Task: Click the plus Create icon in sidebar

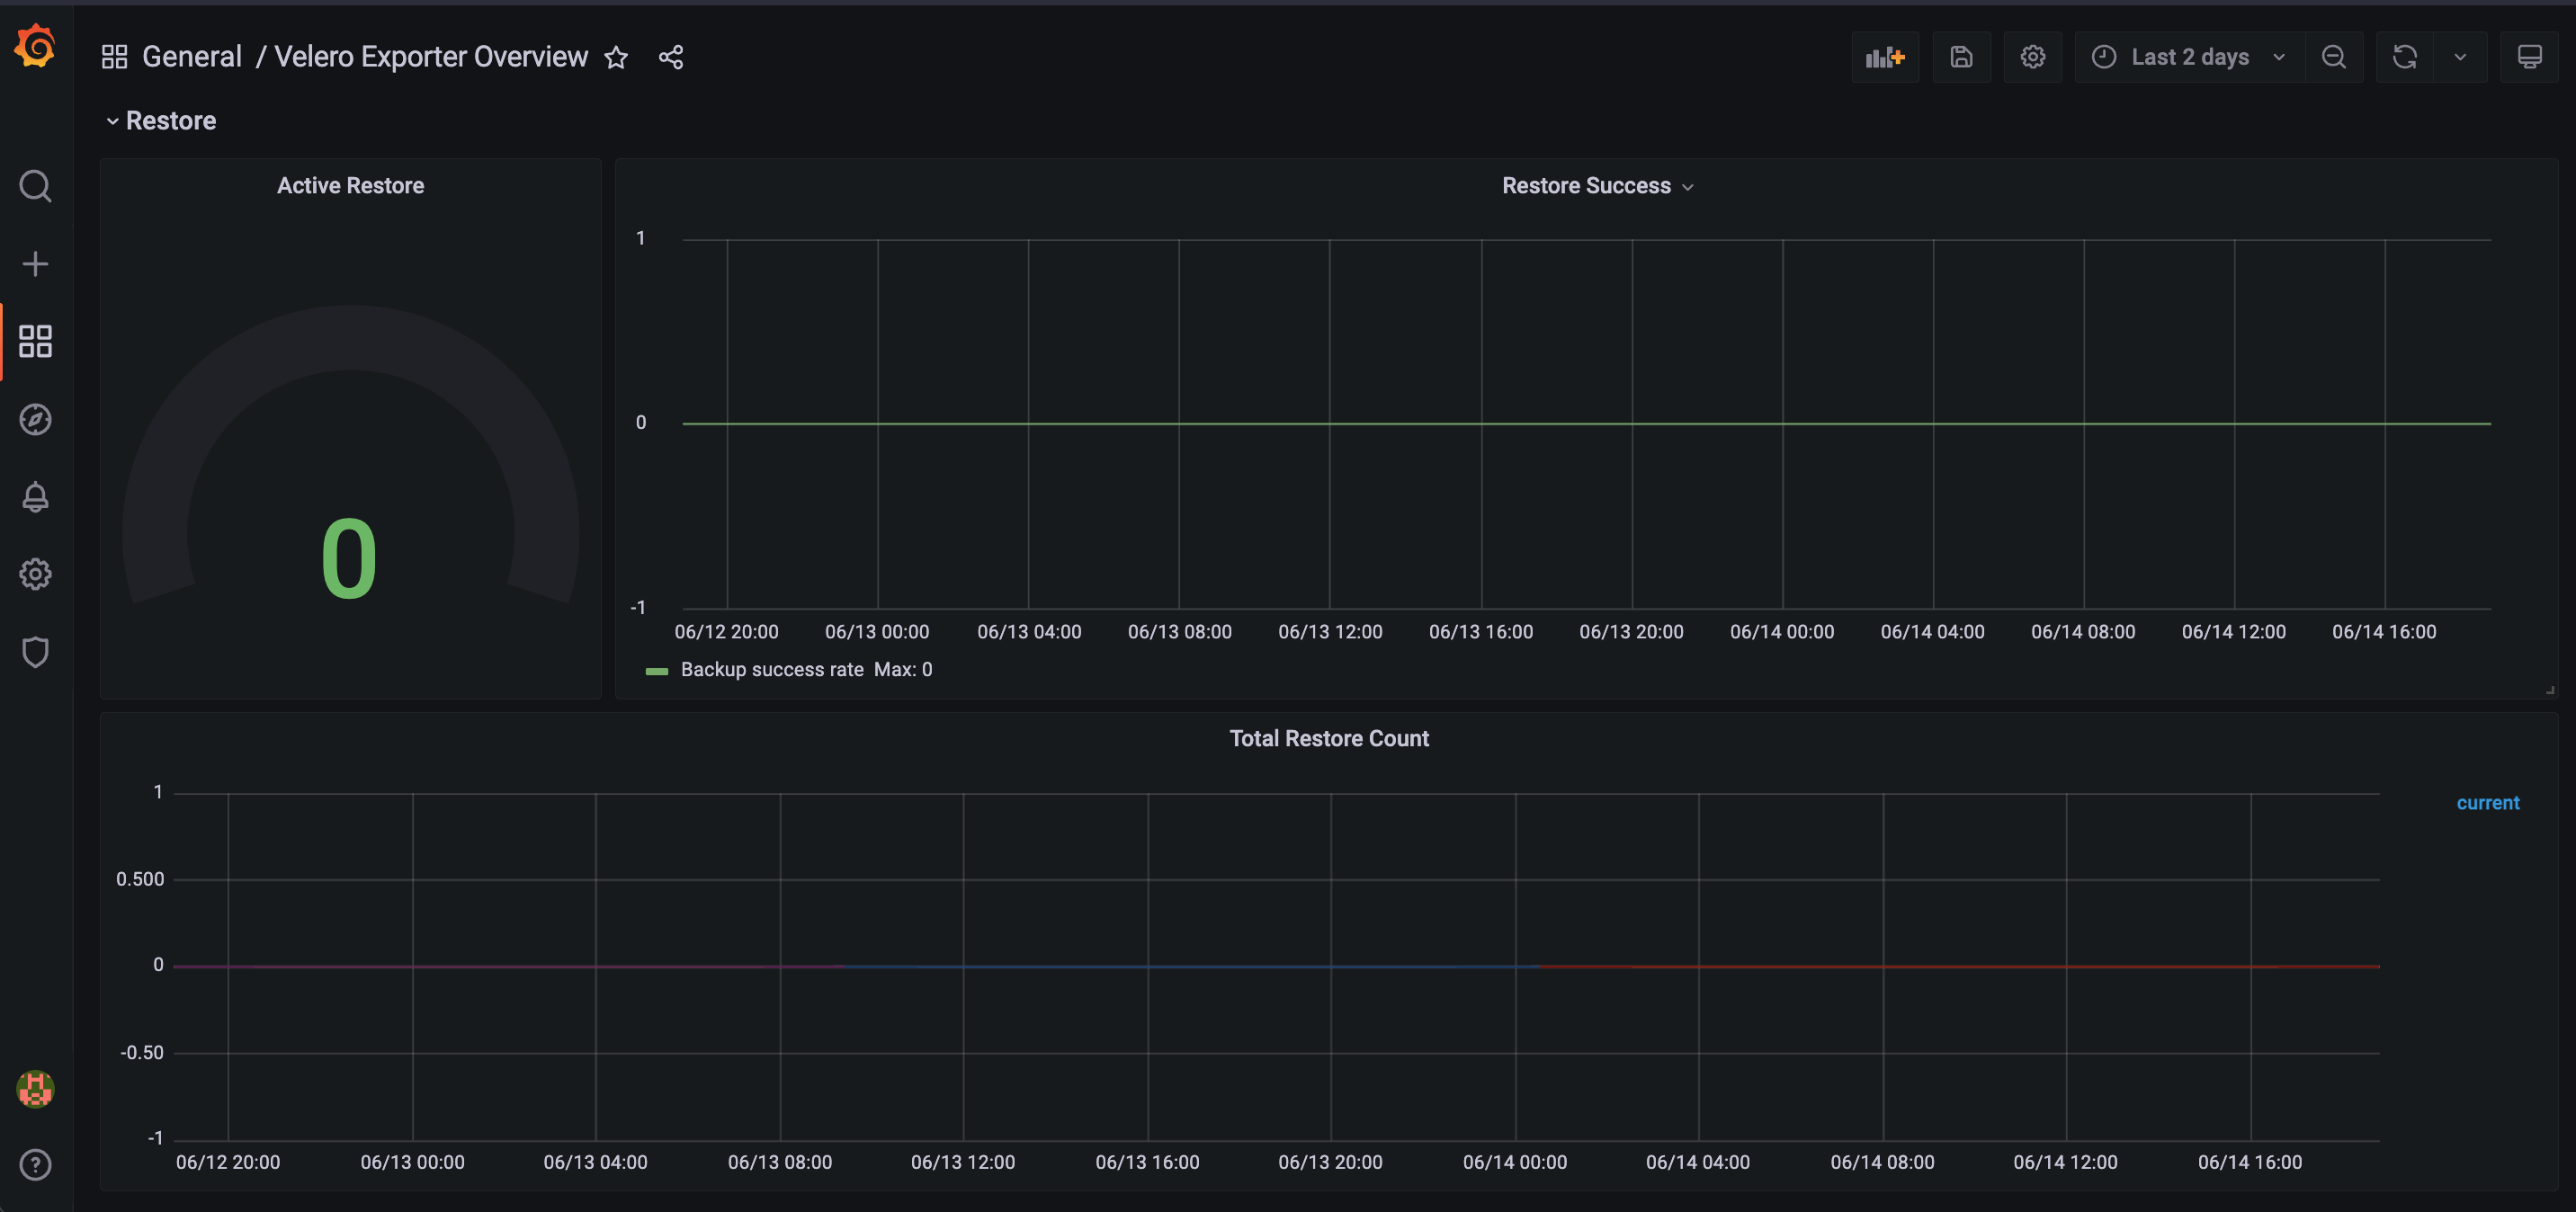Action: [35, 264]
